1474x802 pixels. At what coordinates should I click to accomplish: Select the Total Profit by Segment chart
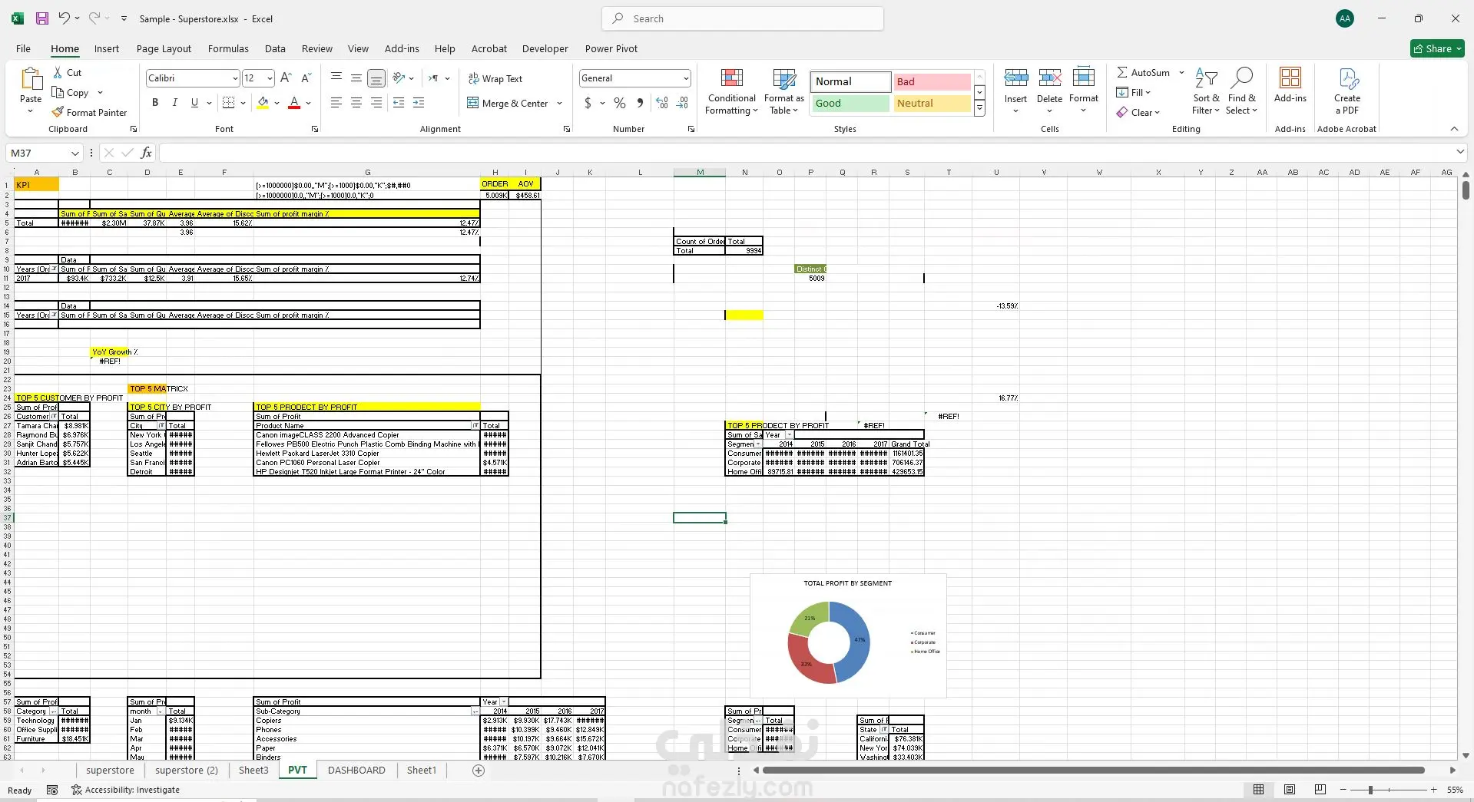point(848,635)
